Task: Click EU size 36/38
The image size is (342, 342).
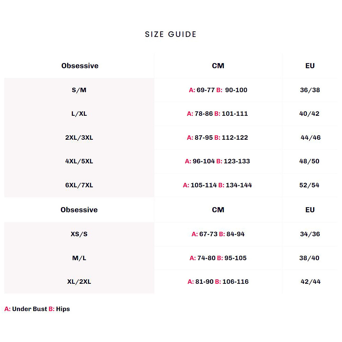Action: pyautogui.click(x=310, y=90)
